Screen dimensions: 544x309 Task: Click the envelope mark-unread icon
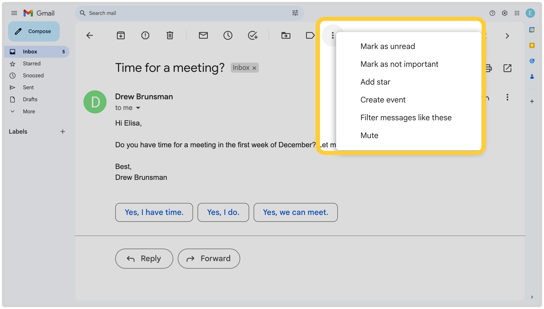[203, 35]
